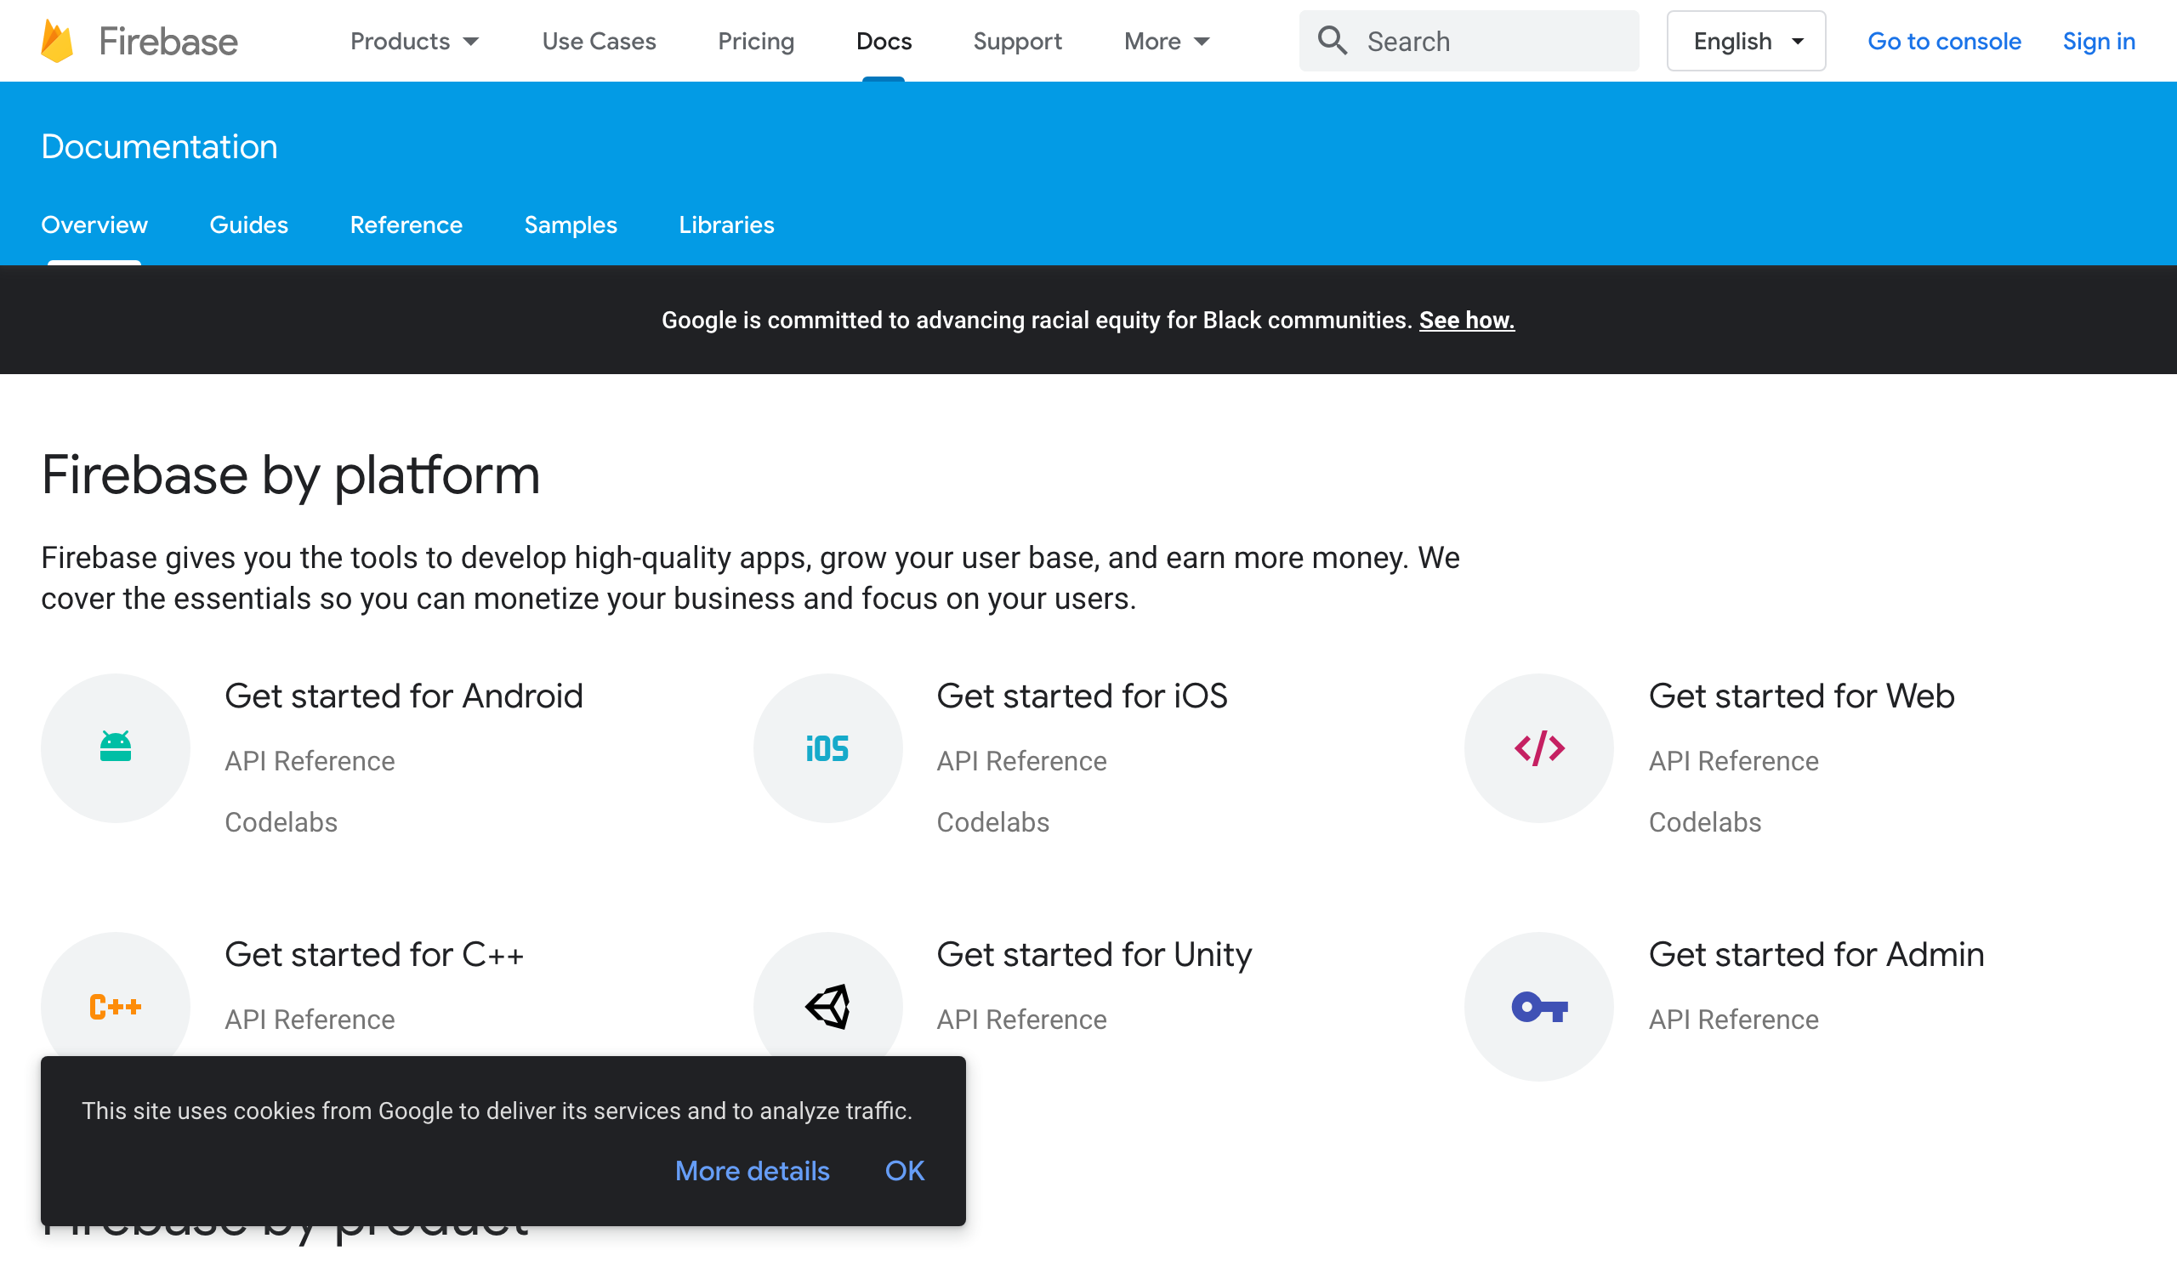
Task: Open Codelabs under Android
Action: [281, 822]
